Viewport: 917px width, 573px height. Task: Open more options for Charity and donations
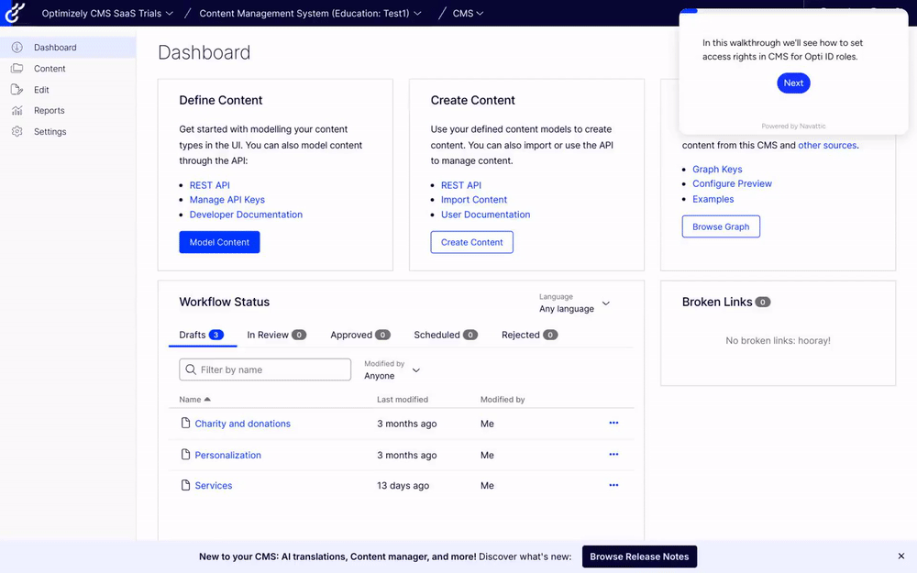point(613,424)
